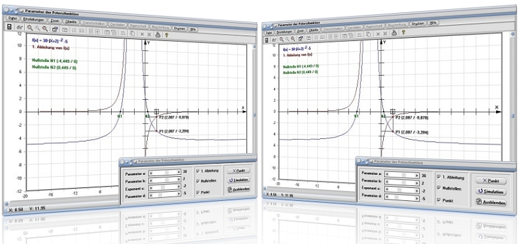Click Nullstelle N1 (-4,449 / 0) text, left graph
Viewport: 519px width, 244px height.
click(54, 61)
